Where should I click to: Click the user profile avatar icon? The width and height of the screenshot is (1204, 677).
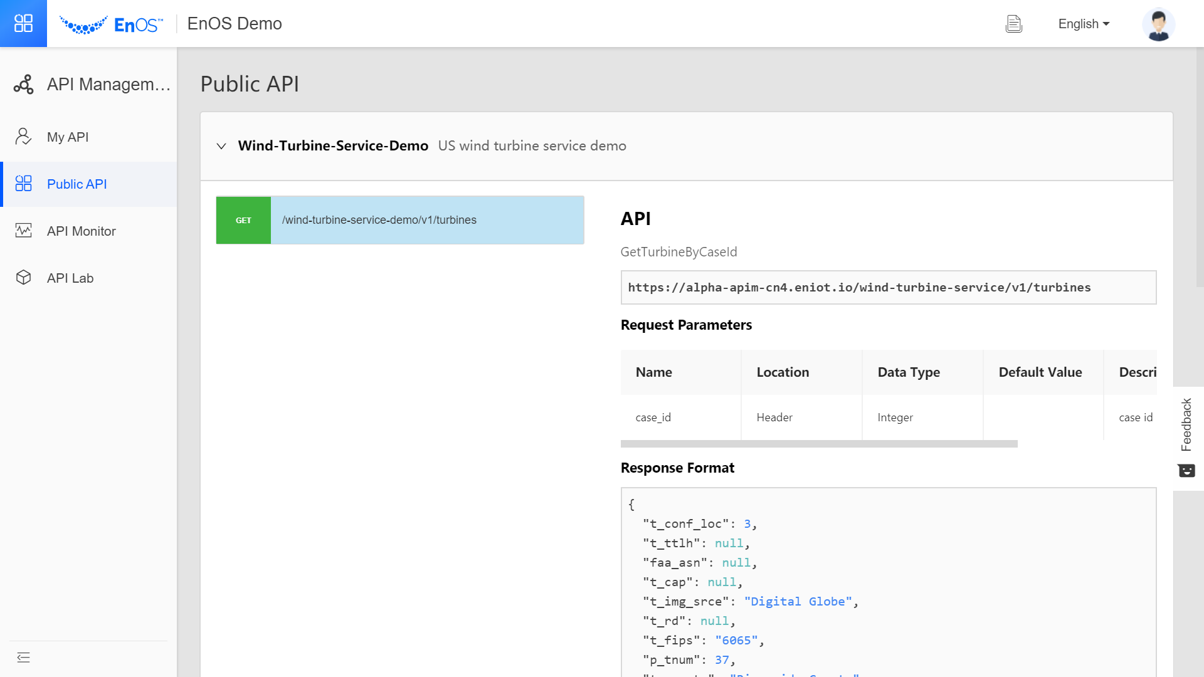coord(1158,23)
